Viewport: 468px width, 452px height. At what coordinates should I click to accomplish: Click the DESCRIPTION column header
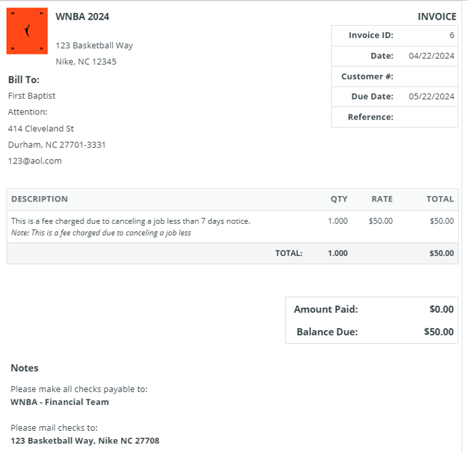click(x=39, y=199)
